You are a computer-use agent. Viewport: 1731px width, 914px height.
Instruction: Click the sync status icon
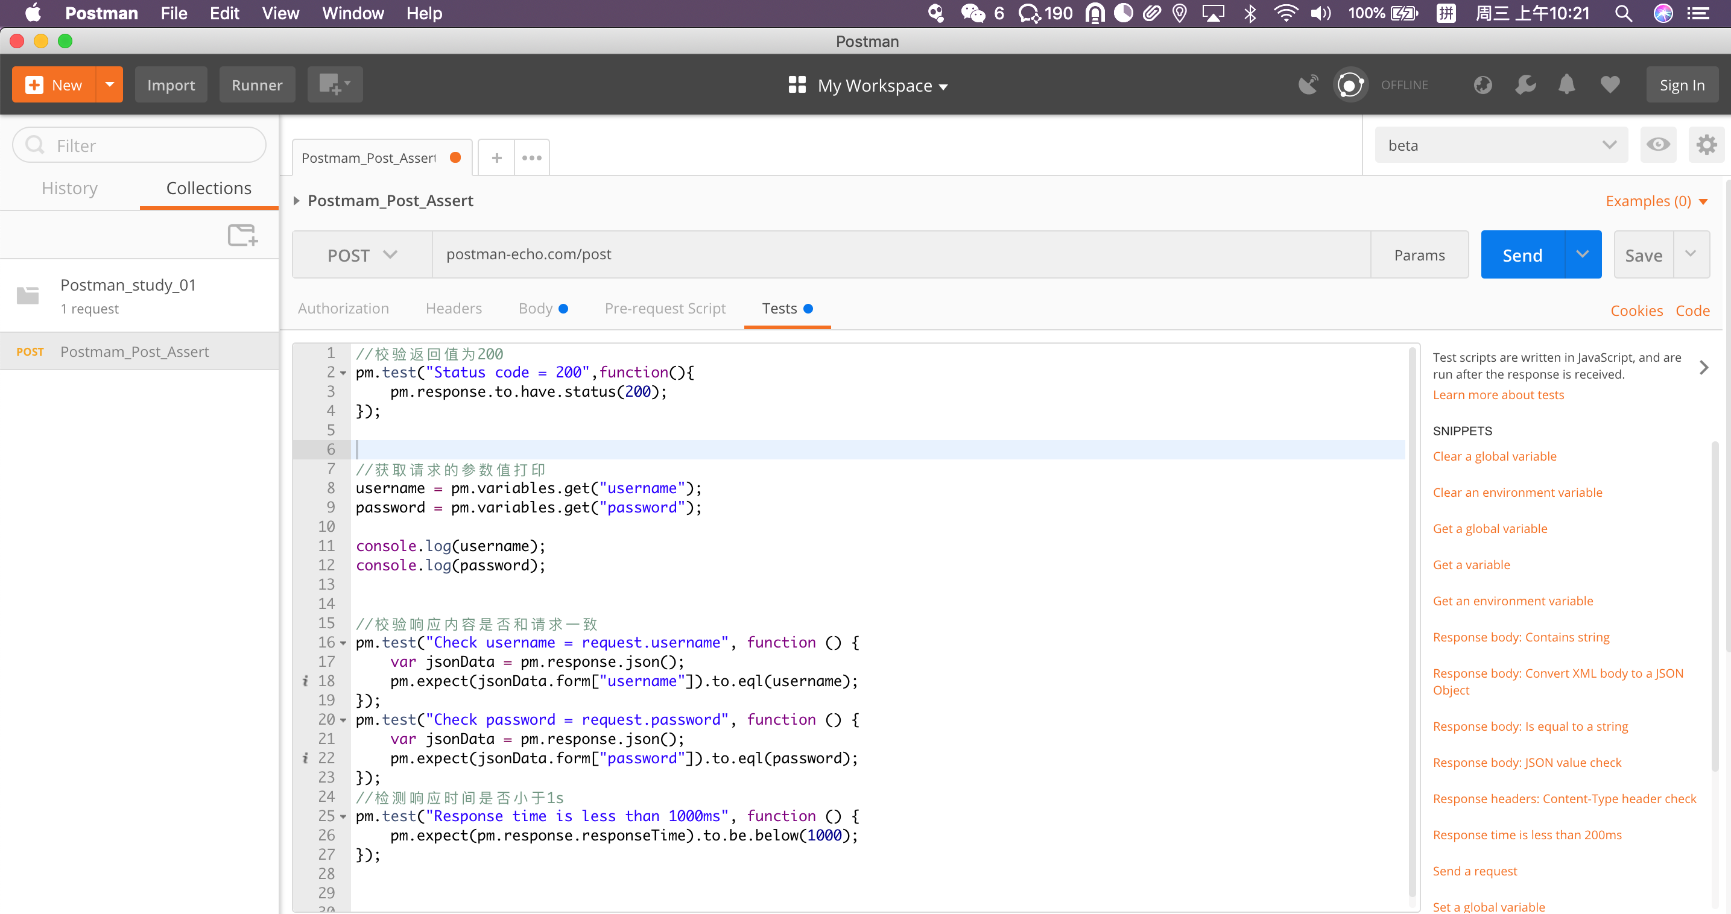tap(1350, 84)
